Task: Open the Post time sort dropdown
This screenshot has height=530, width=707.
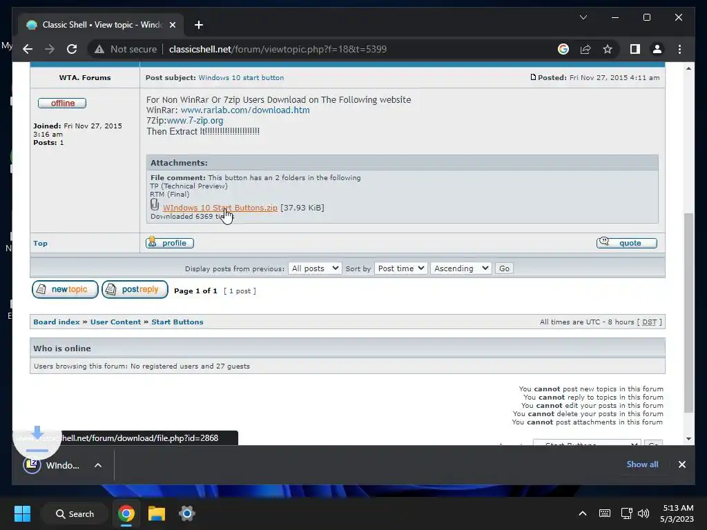Action: (401, 268)
